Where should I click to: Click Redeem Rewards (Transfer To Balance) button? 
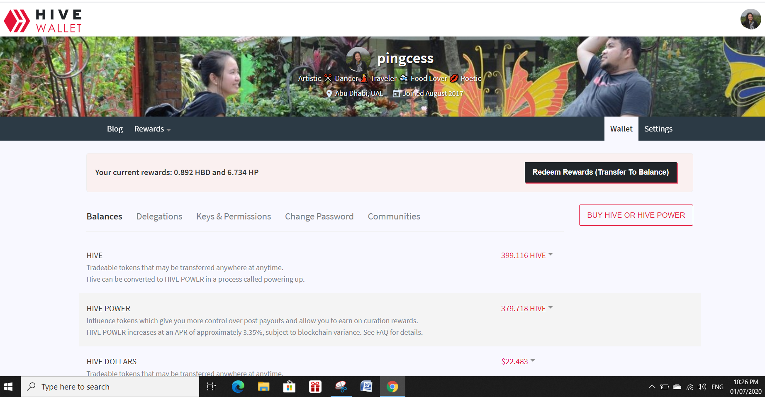point(600,172)
